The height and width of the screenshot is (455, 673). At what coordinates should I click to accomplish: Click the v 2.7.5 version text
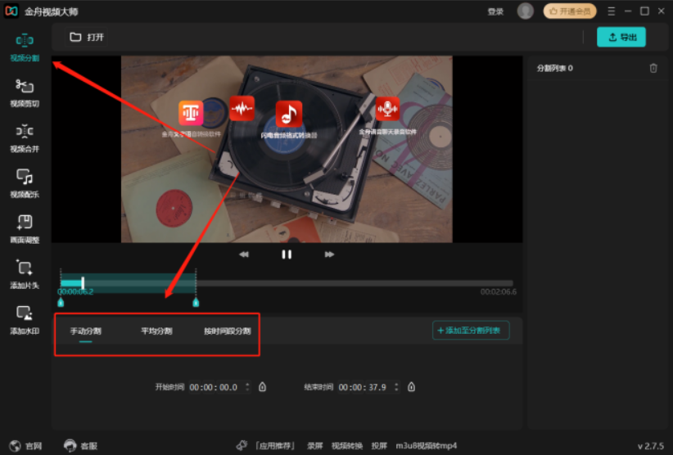point(650,446)
